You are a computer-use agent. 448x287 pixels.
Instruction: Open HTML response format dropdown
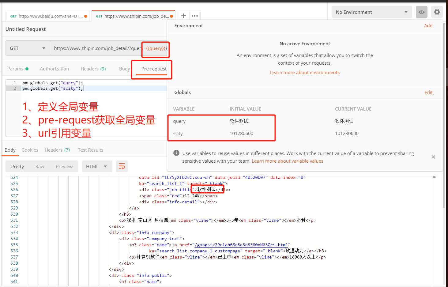pos(97,166)
